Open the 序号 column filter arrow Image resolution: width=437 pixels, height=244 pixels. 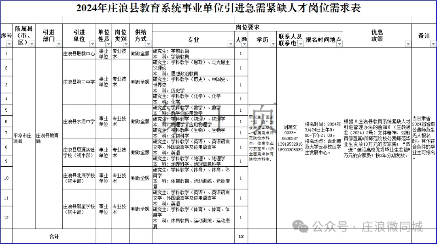(x=9, y=44)
